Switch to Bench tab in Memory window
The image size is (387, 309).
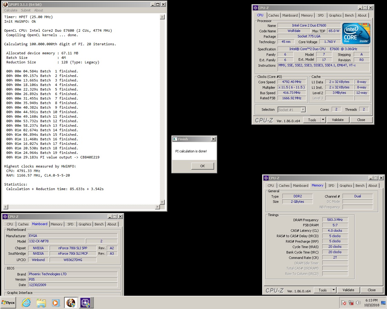tap(360, 186)
